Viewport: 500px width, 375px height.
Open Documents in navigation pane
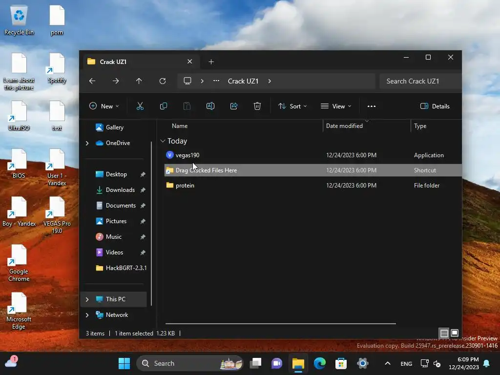click(116, 206)
